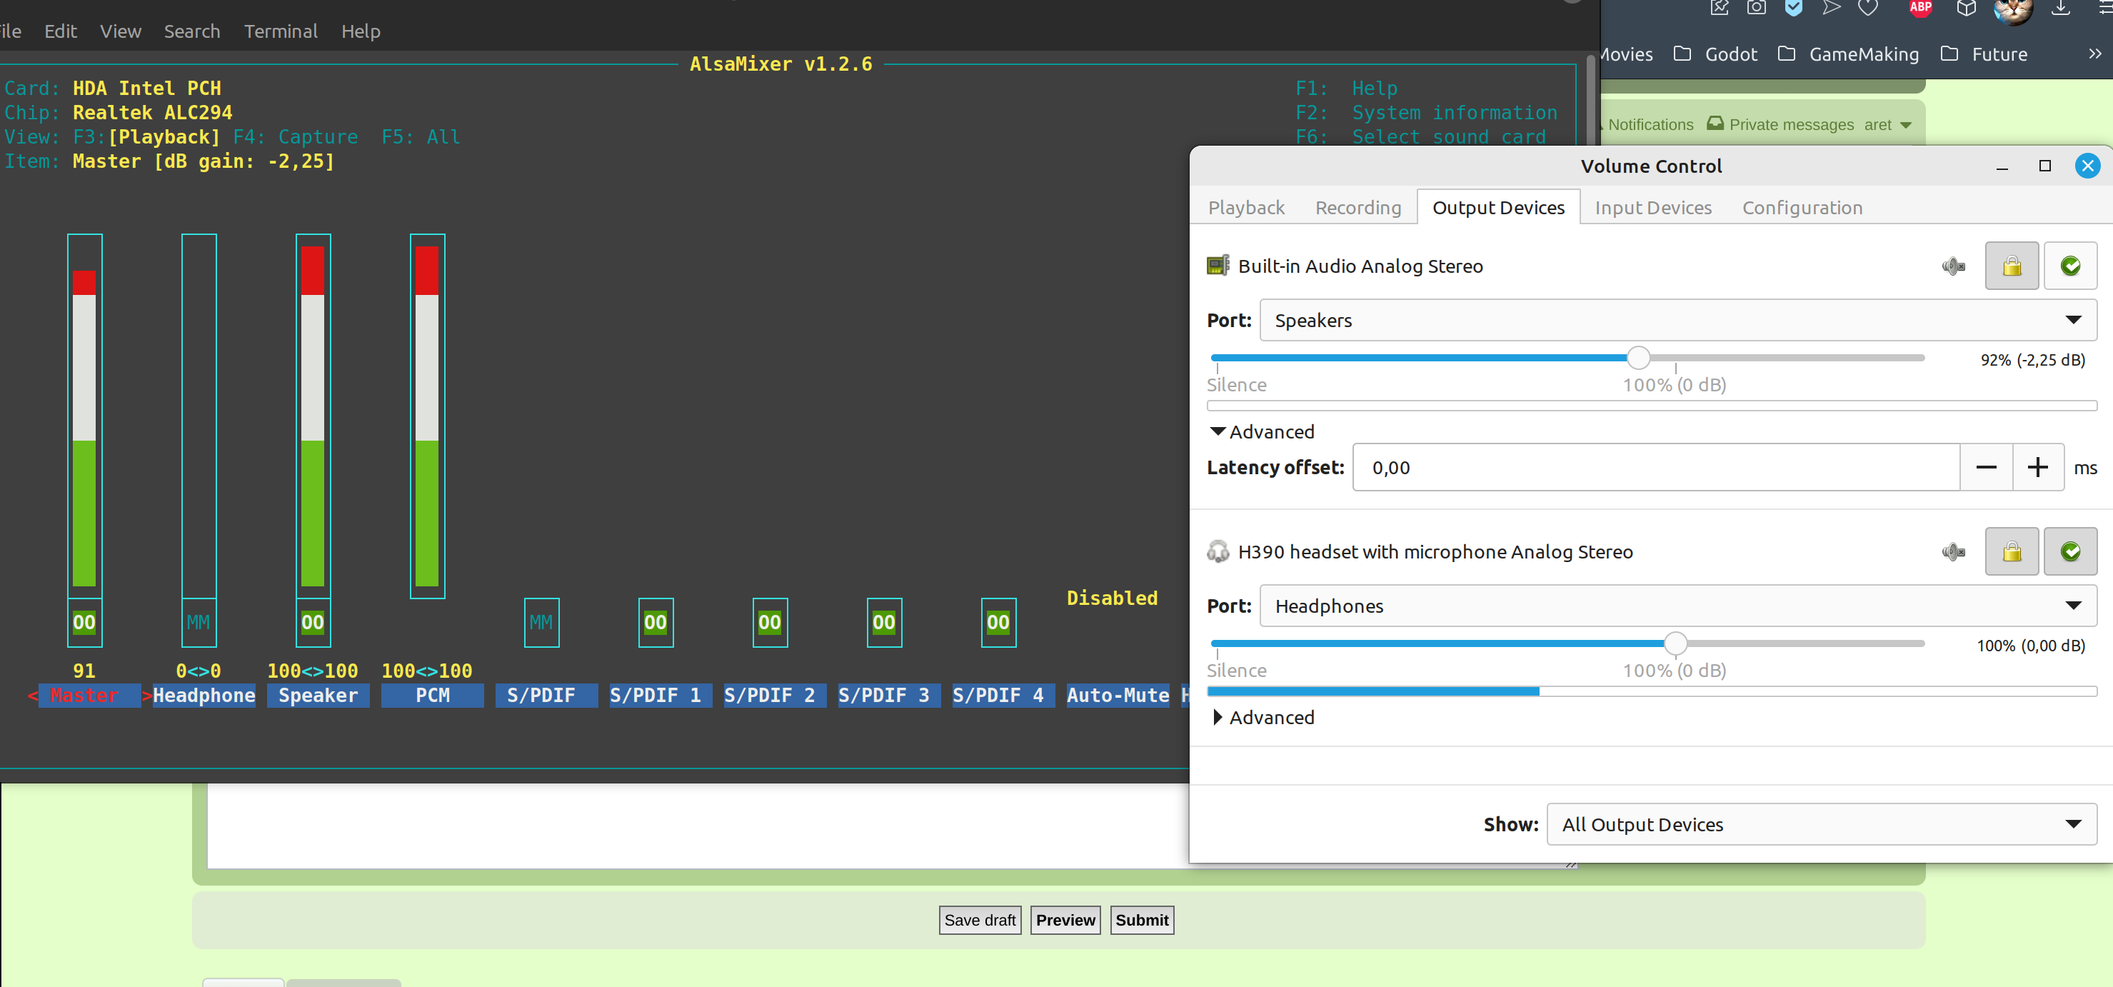Mute Built-in Audio Analog Stereo output
The width and height of the screenshot is (2113, 987).
click(x=1953, y=266)
